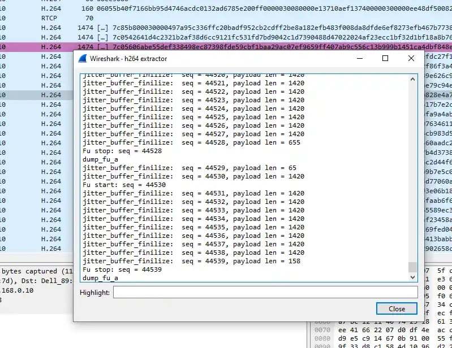452x348 pixels.
Task: Select packet row with payload 7c0542641d4c2321
Action: coord(226,37)
